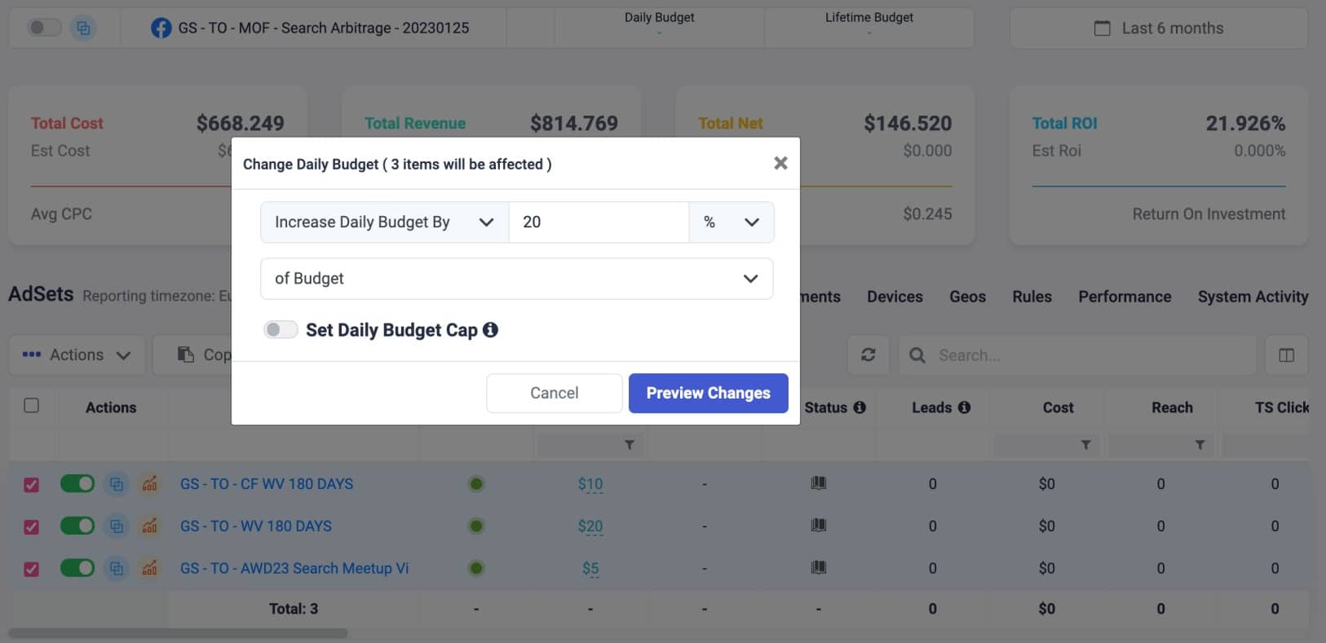This screenshot has height=643, width=1326.
Task: Open the percent unit dropdown
Action: point(732,222)
